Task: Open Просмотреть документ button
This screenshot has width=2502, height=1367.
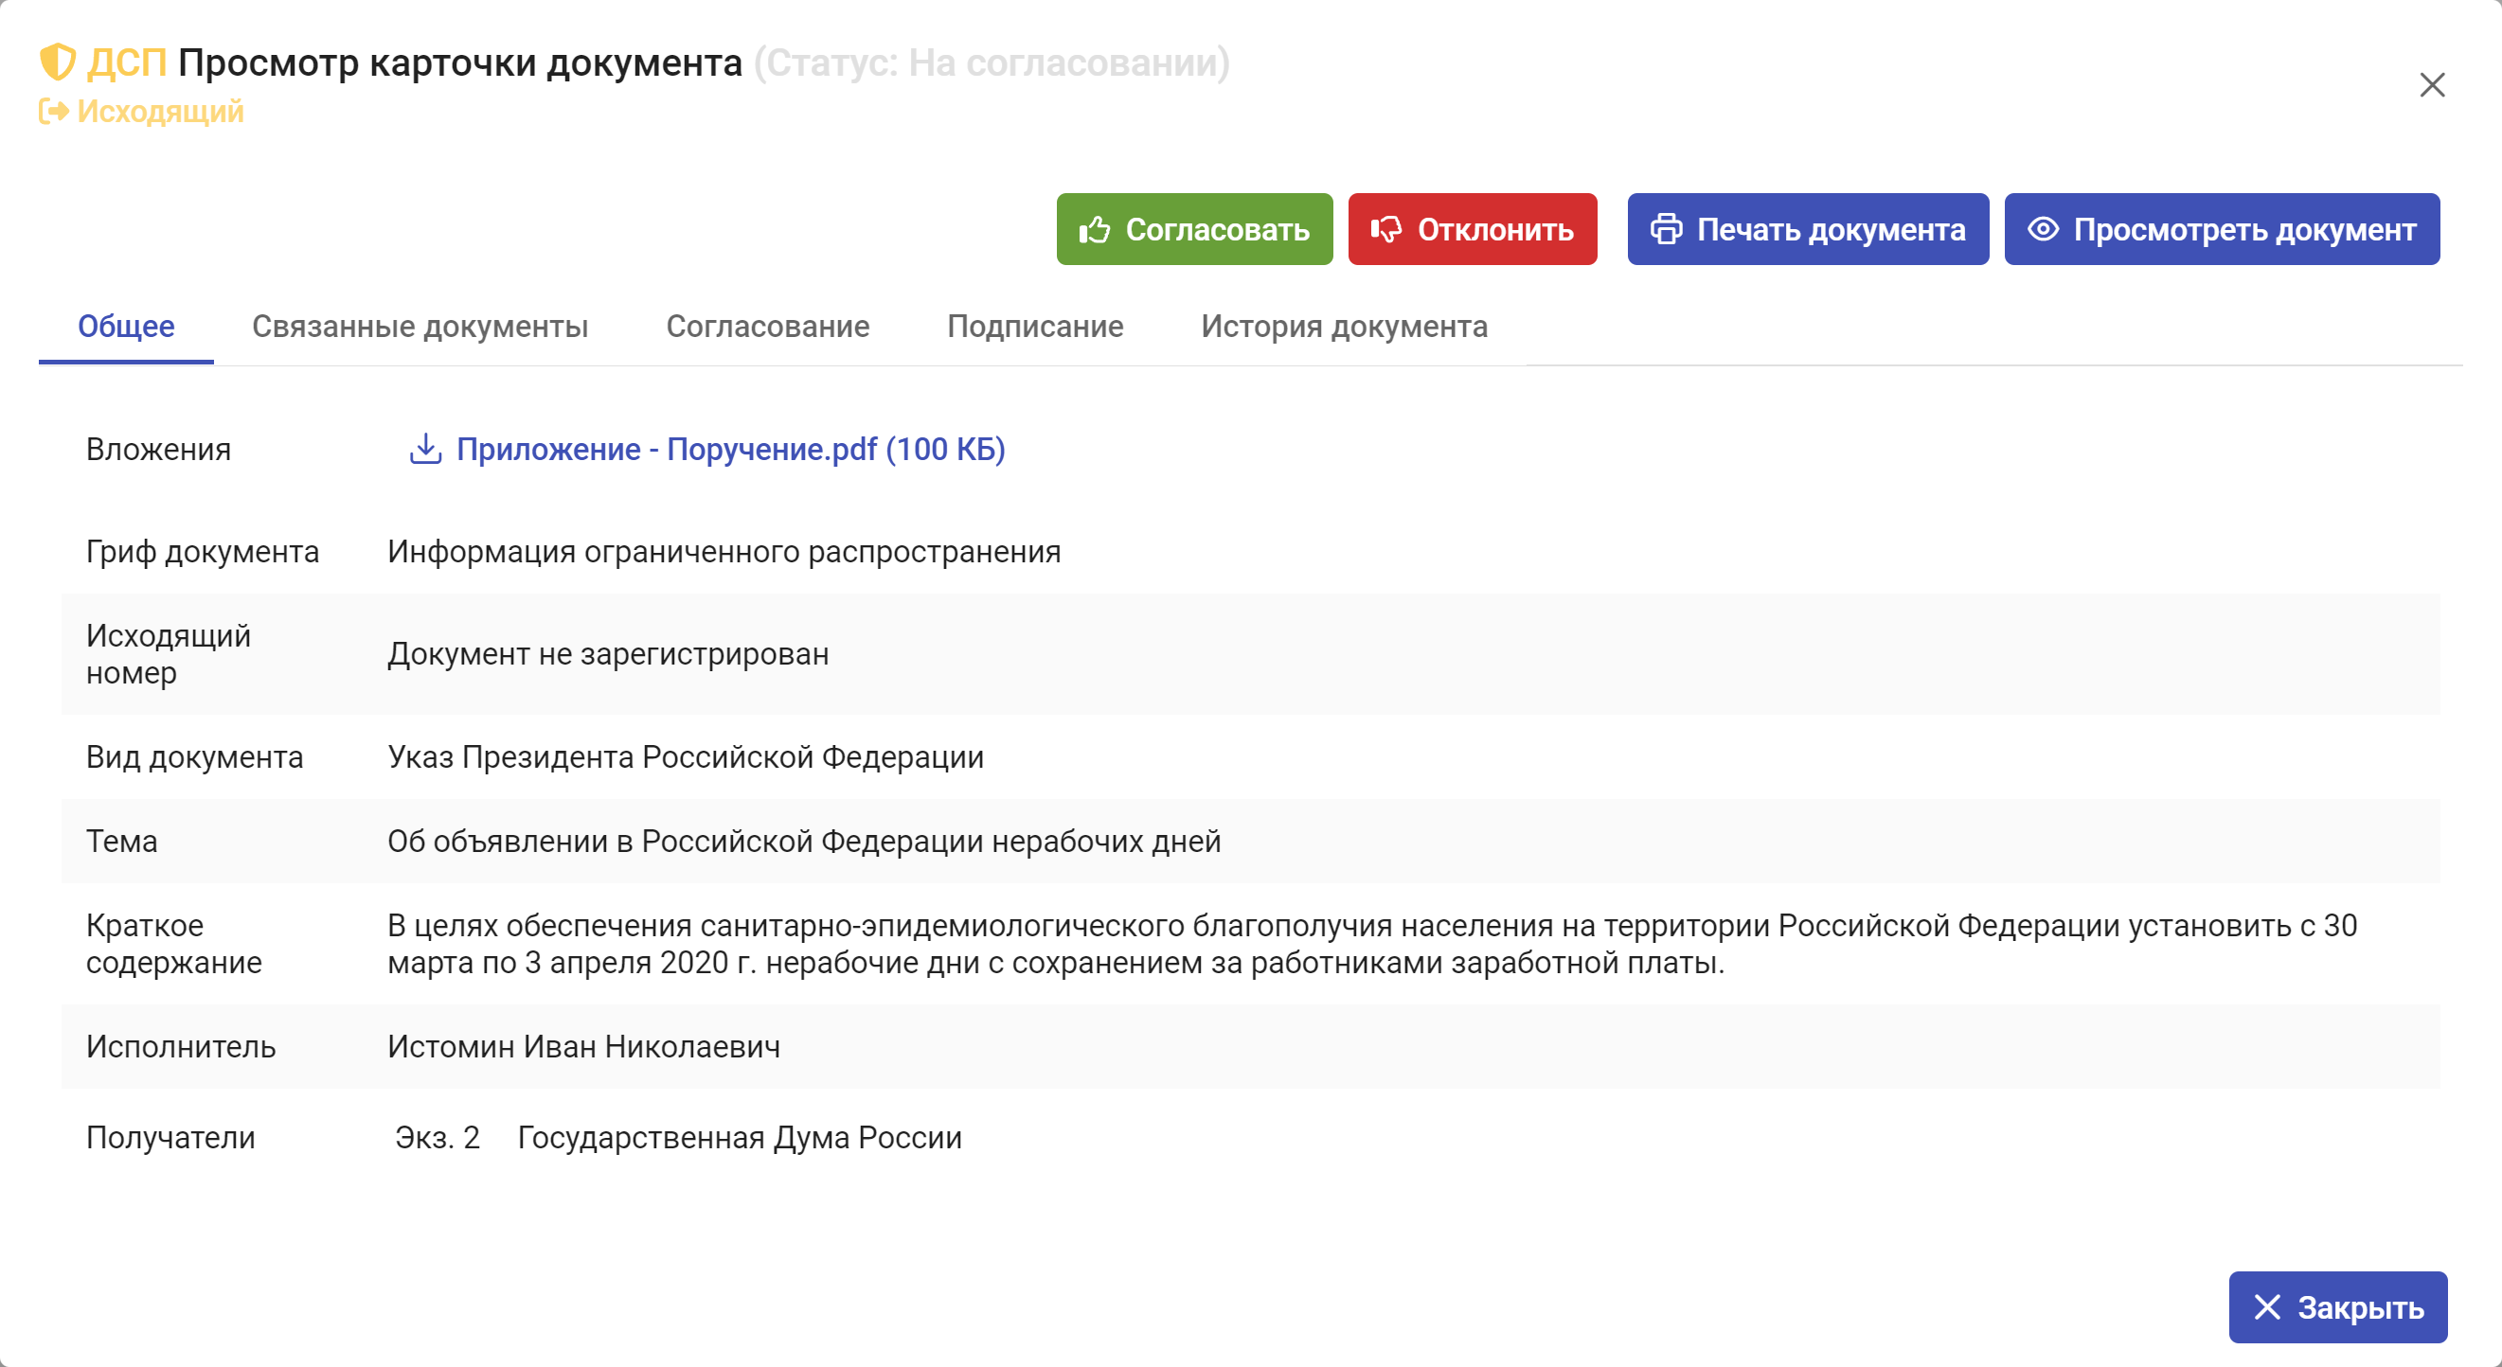Action: point(2222,229)
